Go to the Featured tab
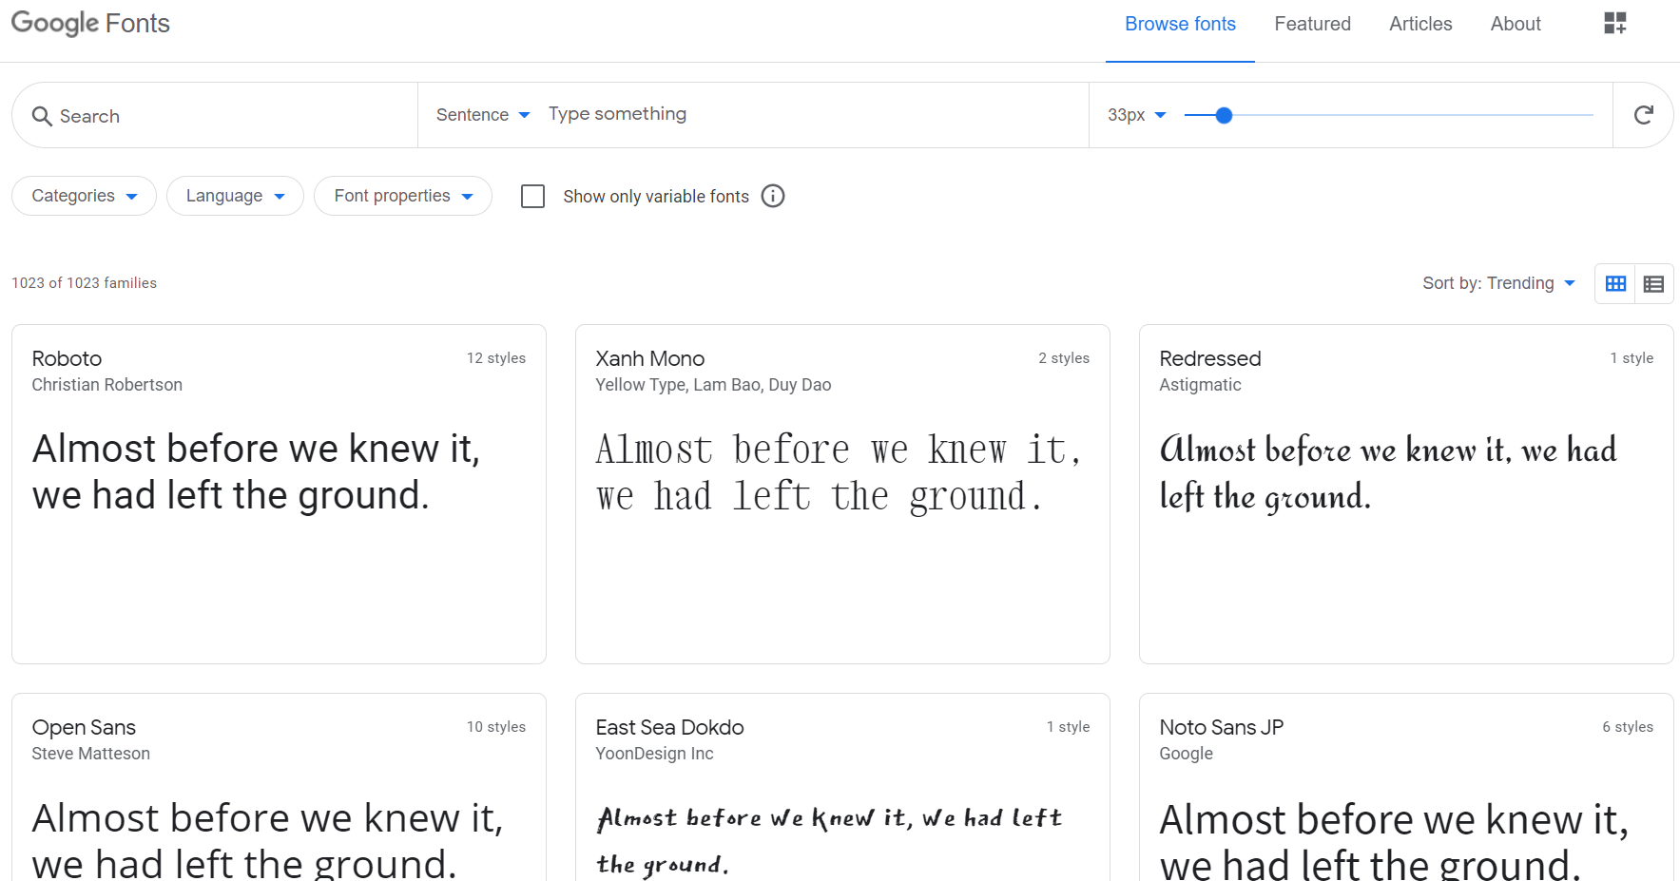1680x881 pixels. (1312, 24)
